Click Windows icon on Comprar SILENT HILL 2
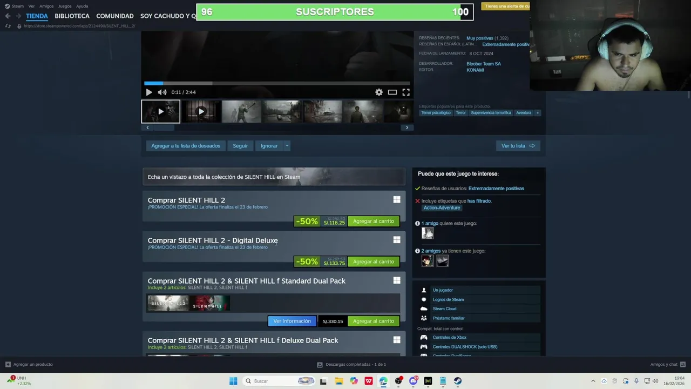Image resolution: width=691 pixels, height=389 pixels. (x=397, y=200)
